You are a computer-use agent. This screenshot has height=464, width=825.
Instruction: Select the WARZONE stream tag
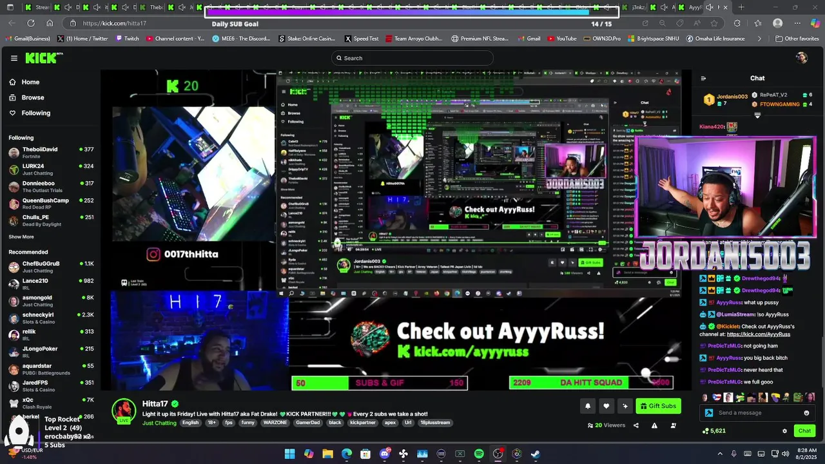tap(275, 423)
